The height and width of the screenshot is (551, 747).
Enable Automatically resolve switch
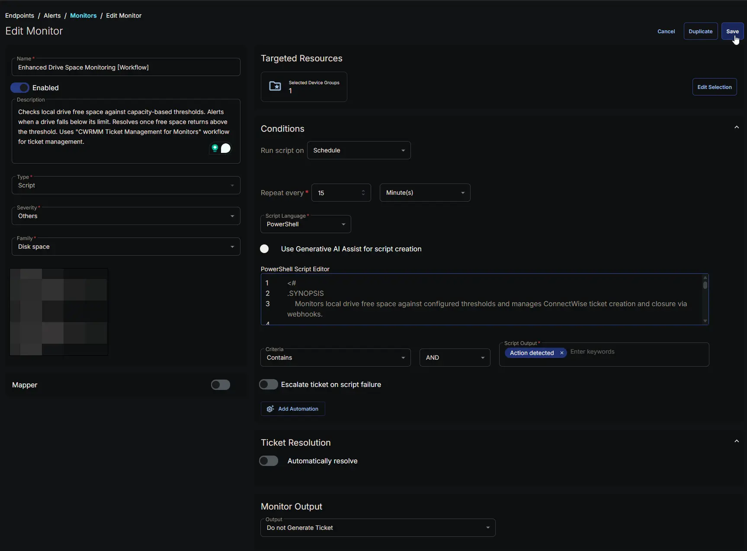269,461
